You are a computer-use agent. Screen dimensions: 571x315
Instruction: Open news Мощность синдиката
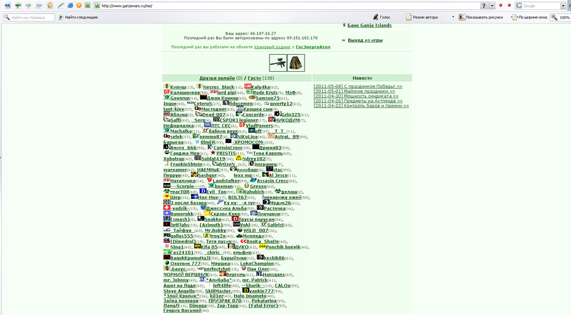[355, 96]
